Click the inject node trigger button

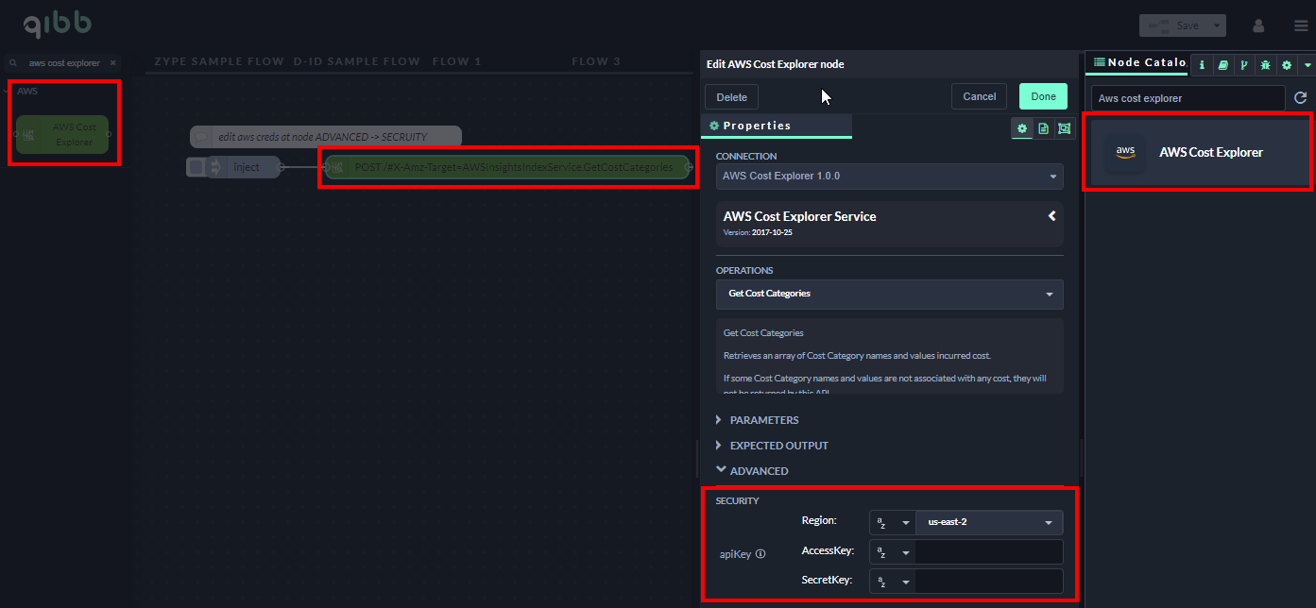tap(196, 167)
